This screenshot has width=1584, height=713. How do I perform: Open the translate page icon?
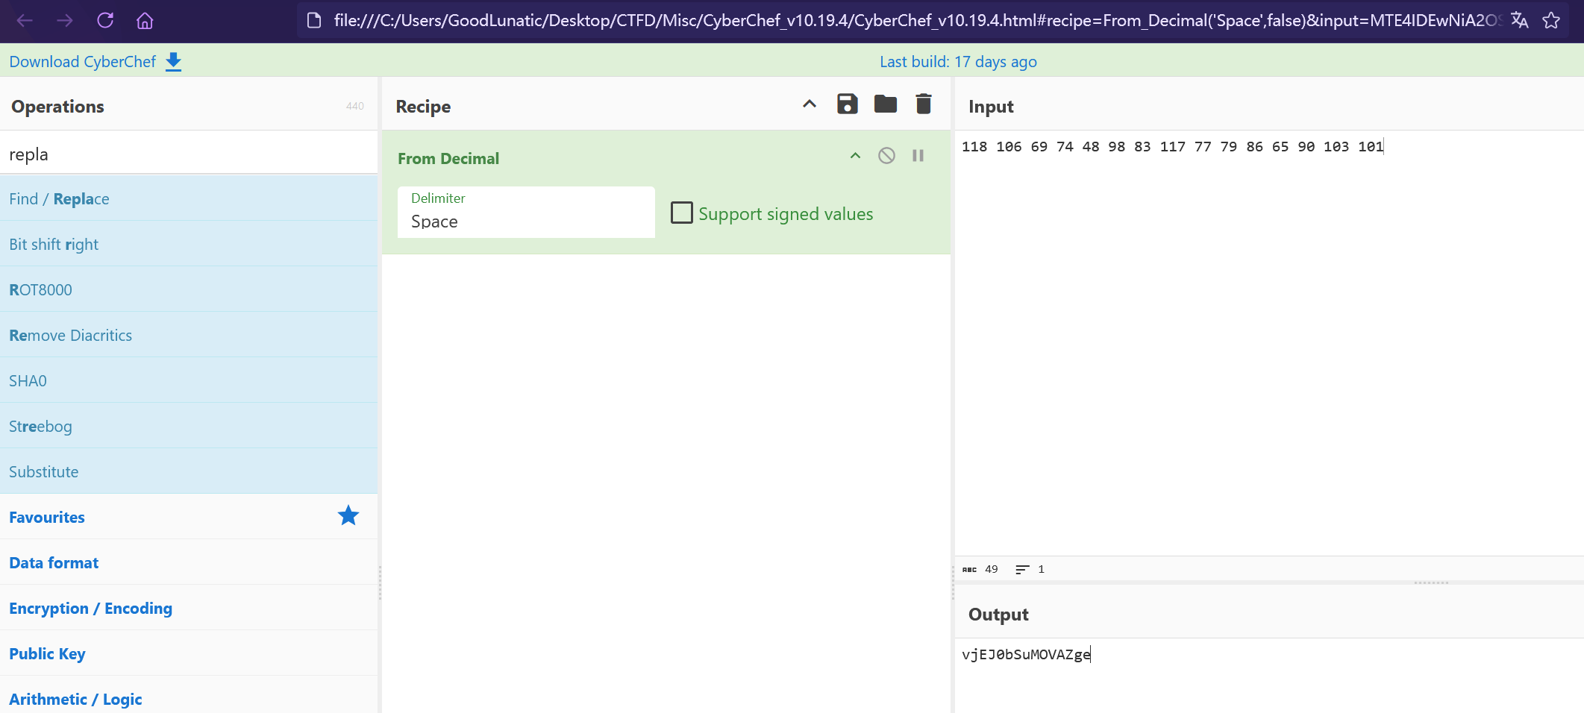click(1520, 20)
